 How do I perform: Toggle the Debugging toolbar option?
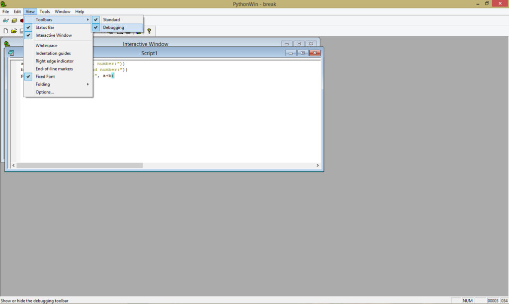117,28
